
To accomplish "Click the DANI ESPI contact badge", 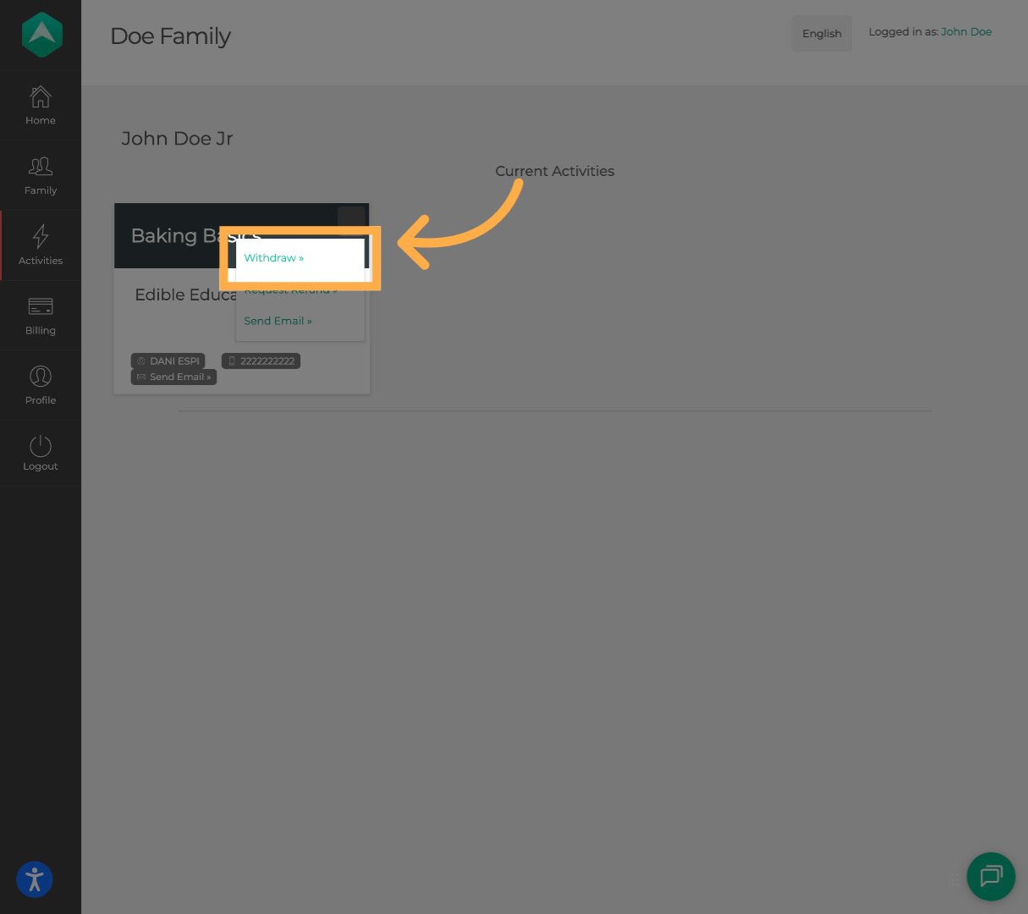I will pyautogui.click(x=168, y=361).
